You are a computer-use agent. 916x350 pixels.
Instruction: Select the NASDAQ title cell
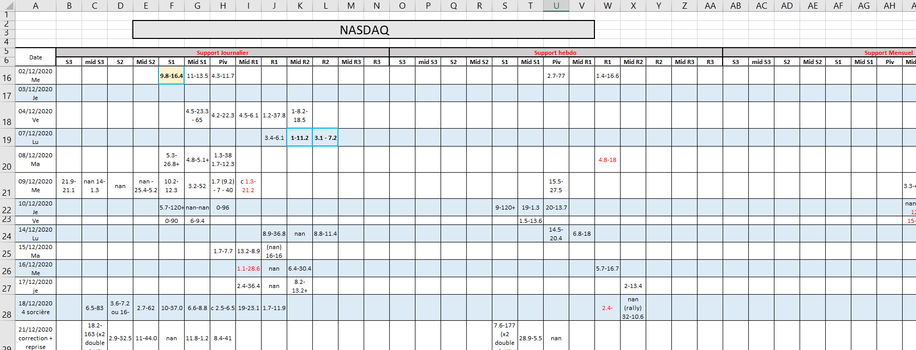point(364,30)
